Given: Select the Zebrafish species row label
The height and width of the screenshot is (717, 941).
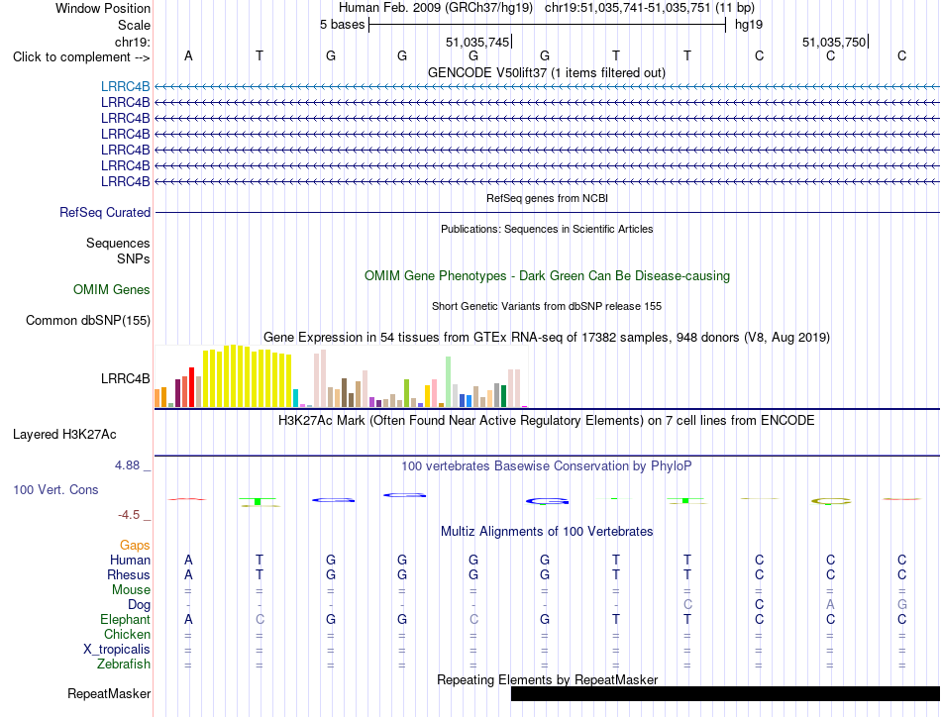Looking at the screenshot, I should coord(124,665).
